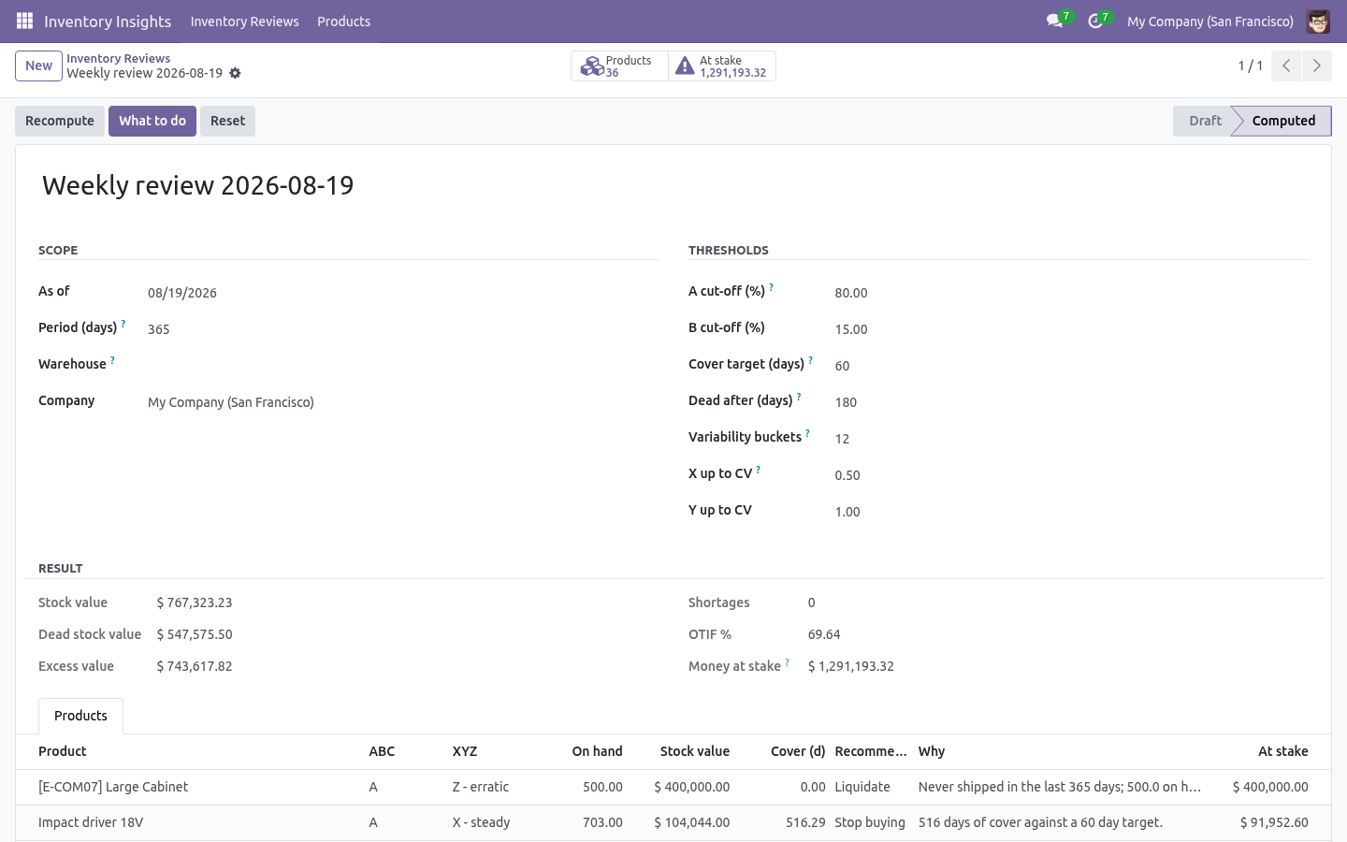Open the apps grid menu icon

click(x=25, y=21)
